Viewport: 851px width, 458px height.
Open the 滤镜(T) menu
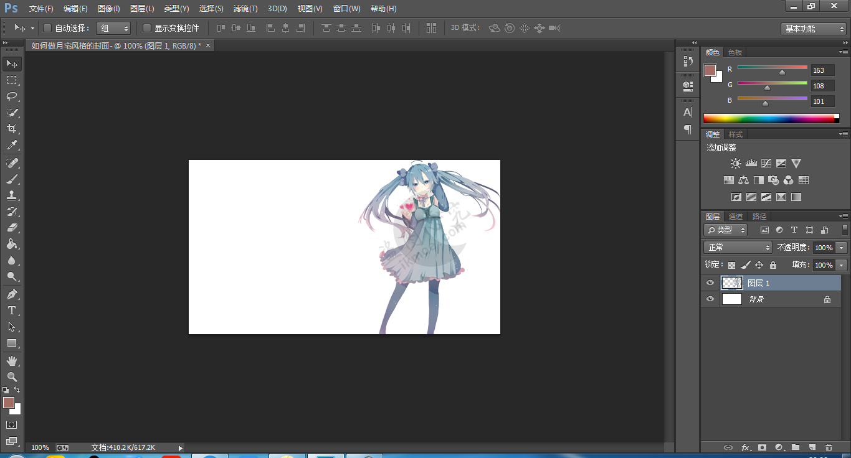[245, 9]
